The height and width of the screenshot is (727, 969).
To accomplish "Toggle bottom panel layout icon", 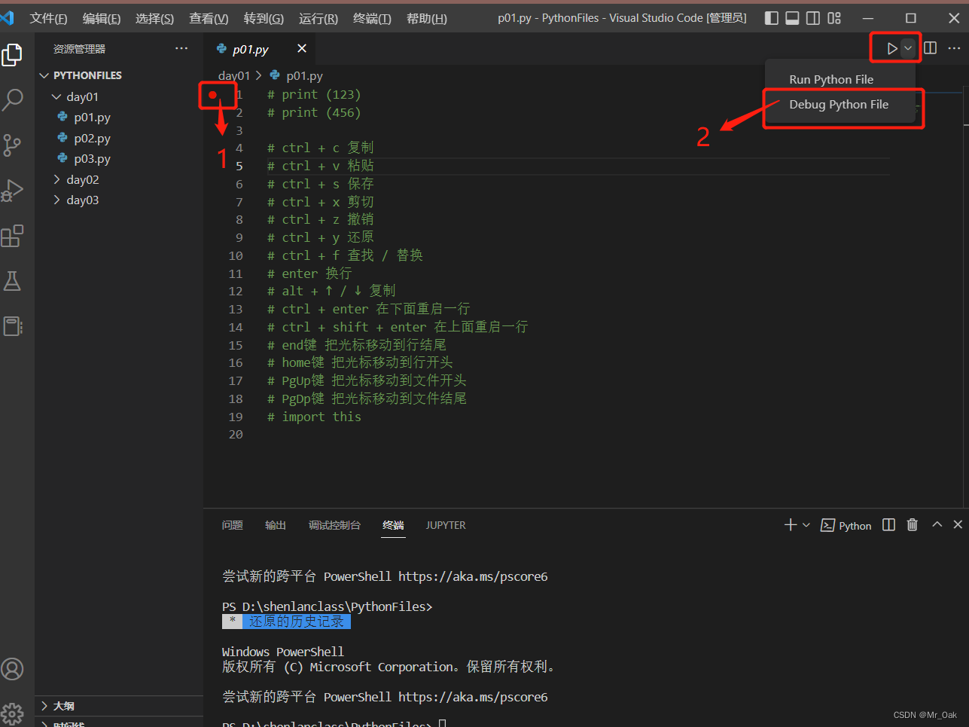I will point(792,18).
